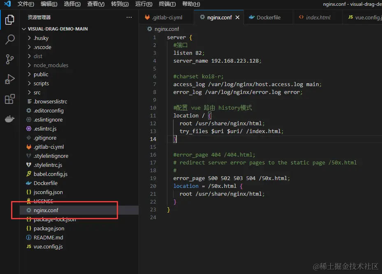Click the stylelint icon of .stylelintrc.js

29,165
